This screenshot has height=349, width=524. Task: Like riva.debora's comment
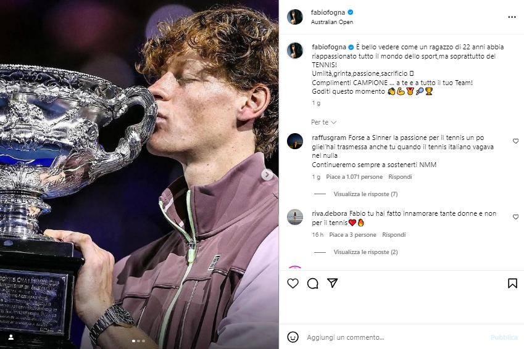[x=515, y=217]
